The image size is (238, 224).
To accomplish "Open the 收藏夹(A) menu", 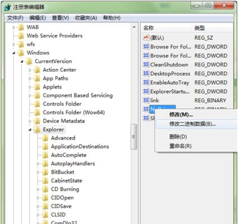I will (x=86, y=18).
